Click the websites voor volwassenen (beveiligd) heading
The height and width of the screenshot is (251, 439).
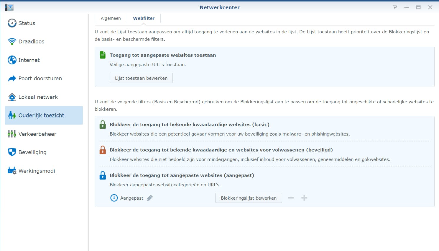[x=221, y=150]
